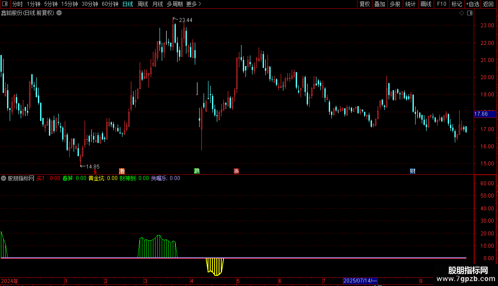Open F10 company information
The width and height of the screenshot is (498, 286).
tap(442, 4)
